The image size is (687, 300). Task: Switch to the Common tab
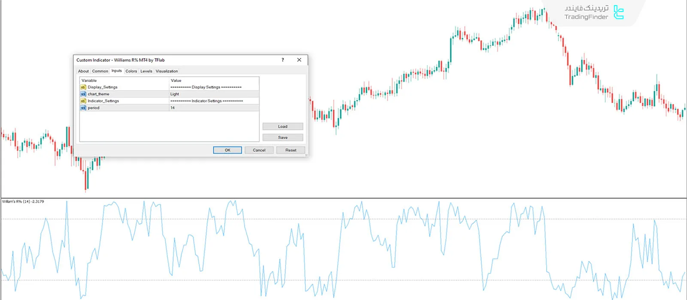100,71
